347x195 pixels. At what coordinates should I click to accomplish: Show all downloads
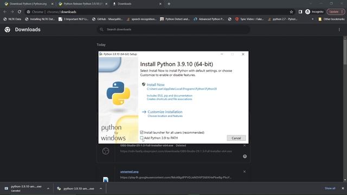tap(330, 188)
